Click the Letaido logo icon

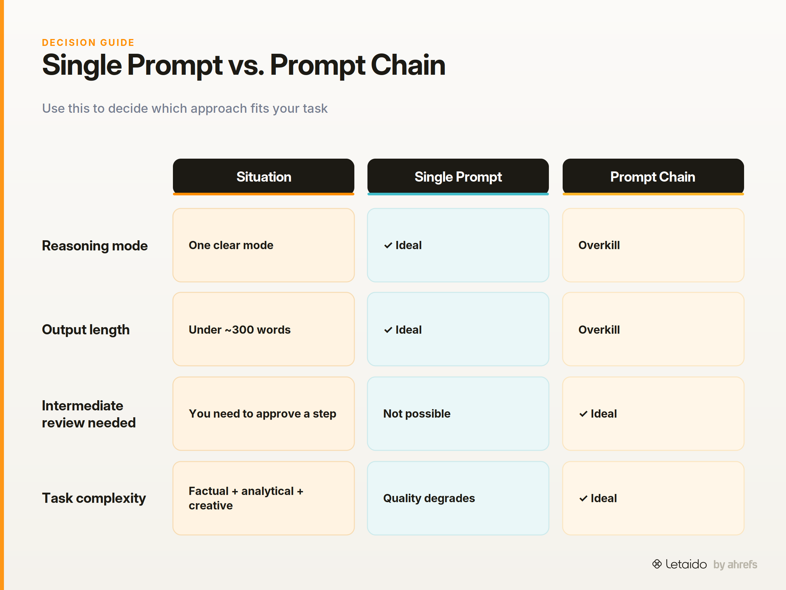657,564
